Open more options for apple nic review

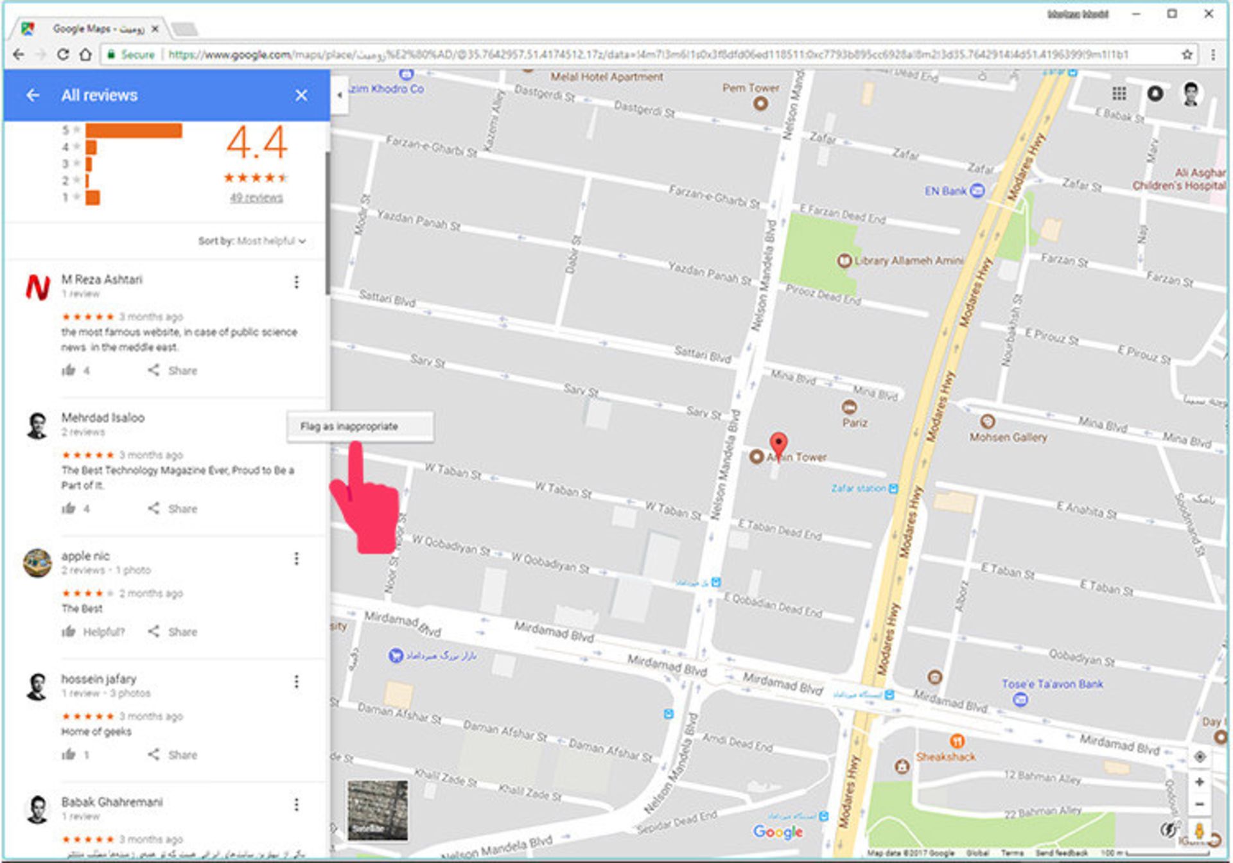pos(297,559)
